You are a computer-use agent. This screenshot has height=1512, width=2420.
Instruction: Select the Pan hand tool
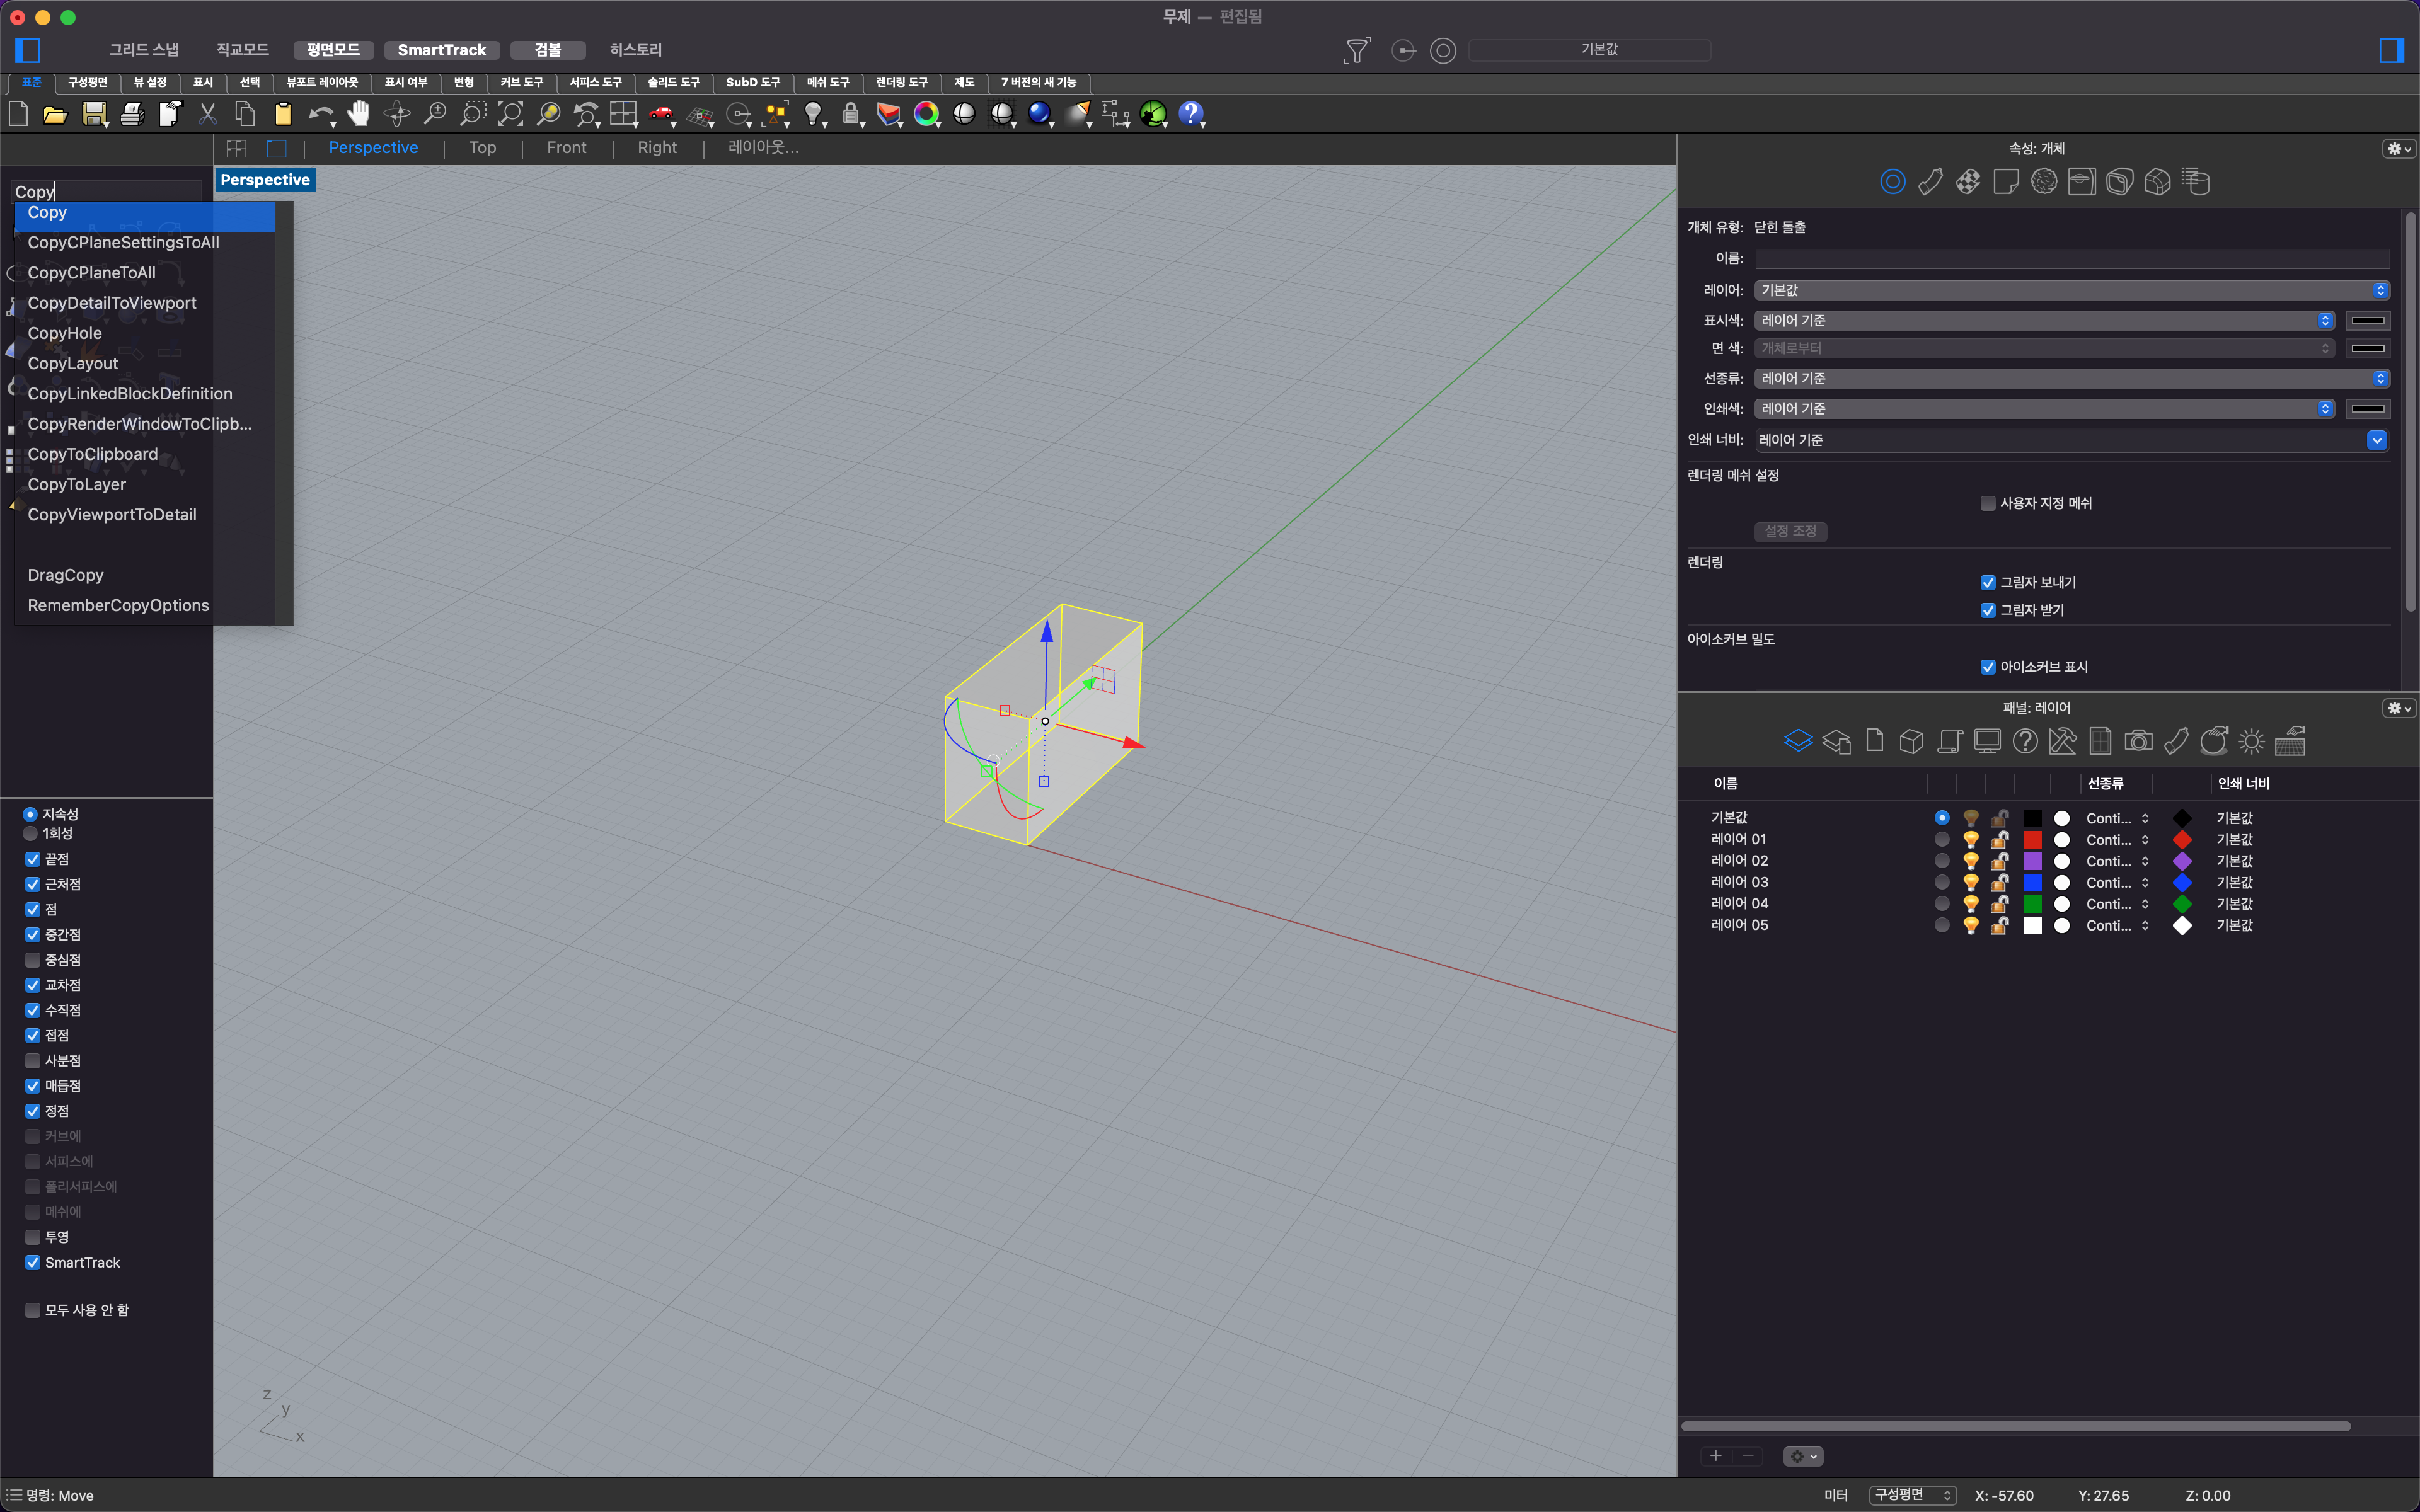click(358, 114)
